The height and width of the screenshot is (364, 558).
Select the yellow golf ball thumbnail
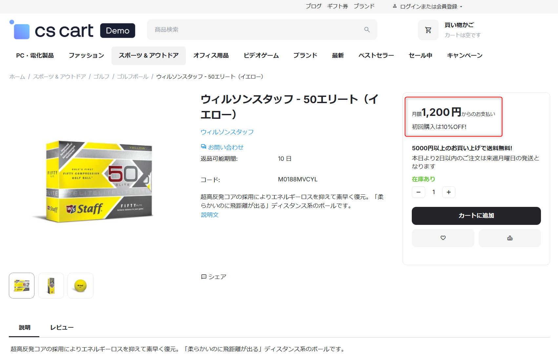[80, 286]
